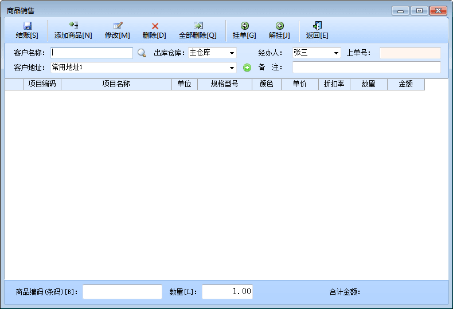Expand the 经办人 handler dropdown
The height and width of the screenshot is (309, 453).
[336, 53]
